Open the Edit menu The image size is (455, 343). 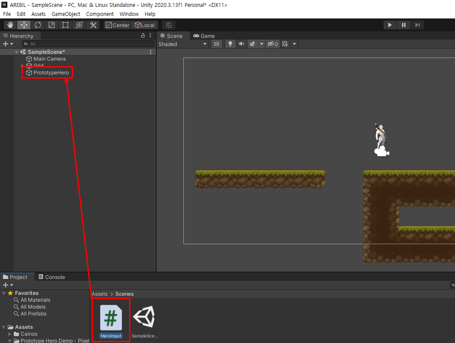click(21, 14)
